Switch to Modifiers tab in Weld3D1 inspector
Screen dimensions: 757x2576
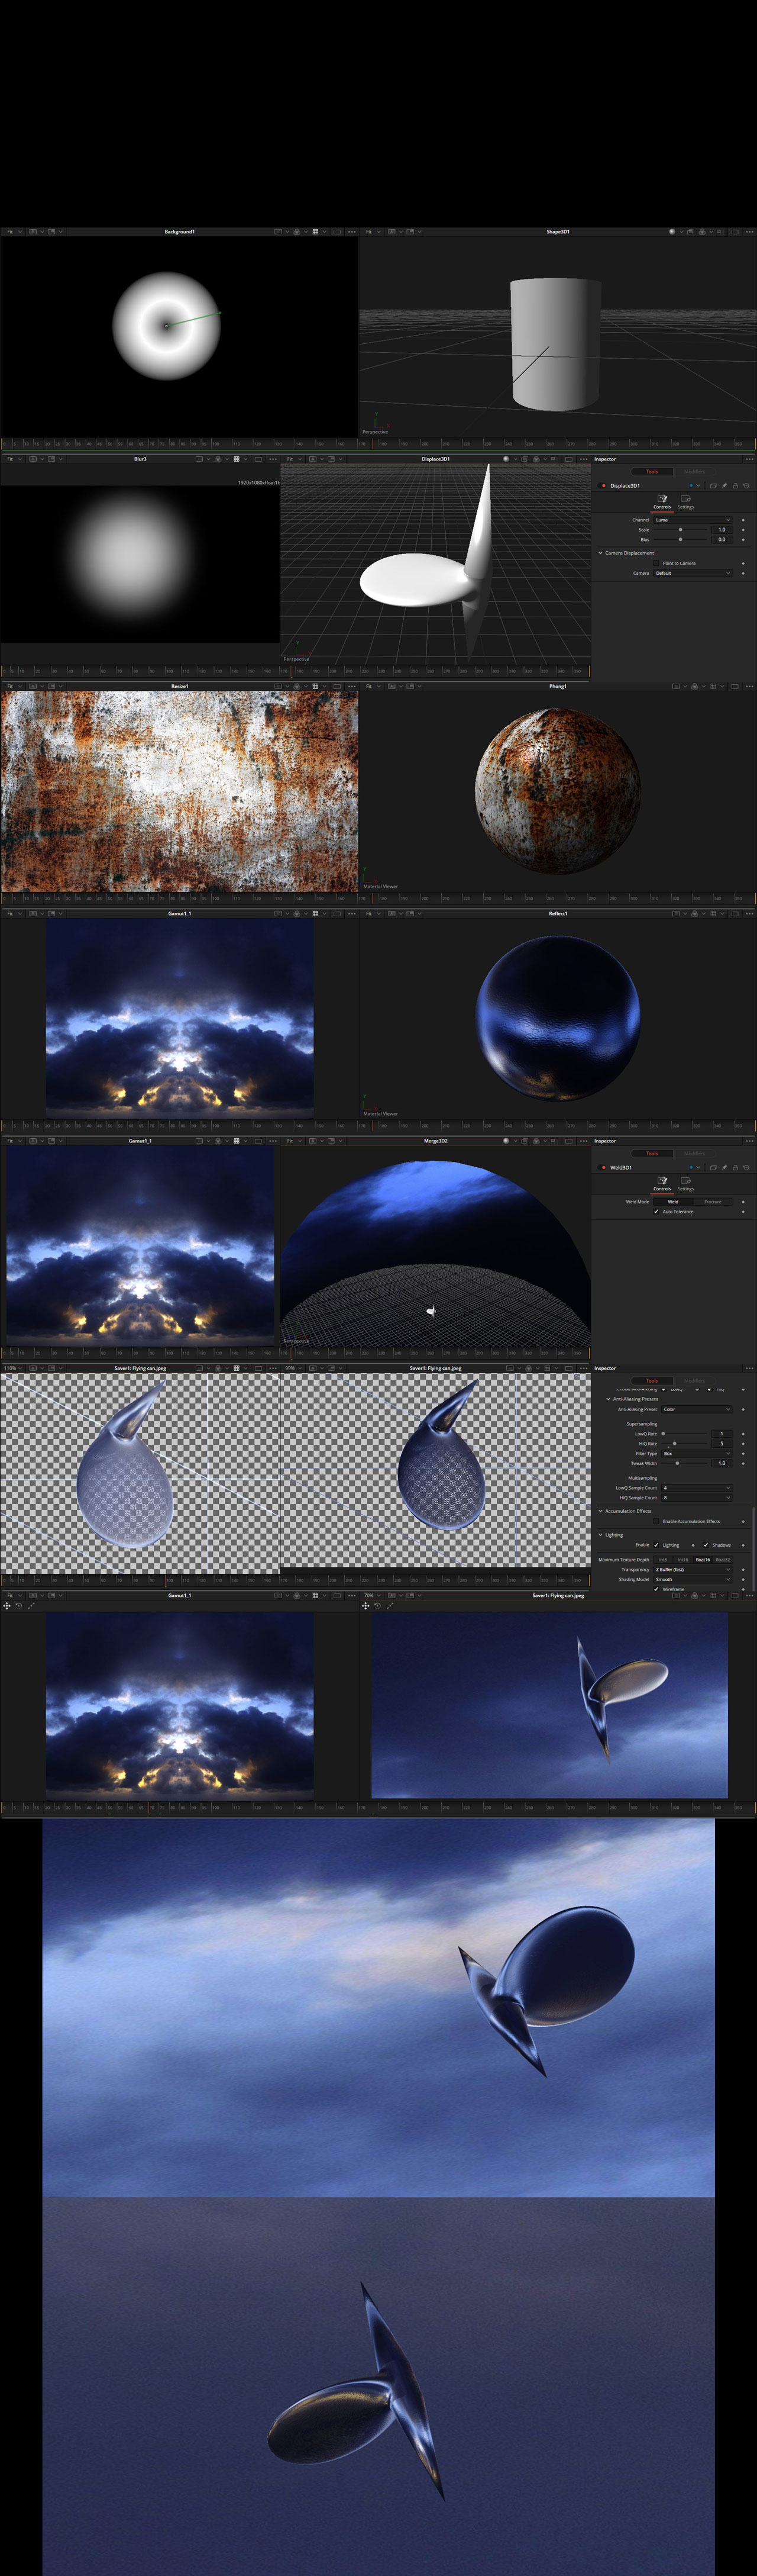(695, 1154)
